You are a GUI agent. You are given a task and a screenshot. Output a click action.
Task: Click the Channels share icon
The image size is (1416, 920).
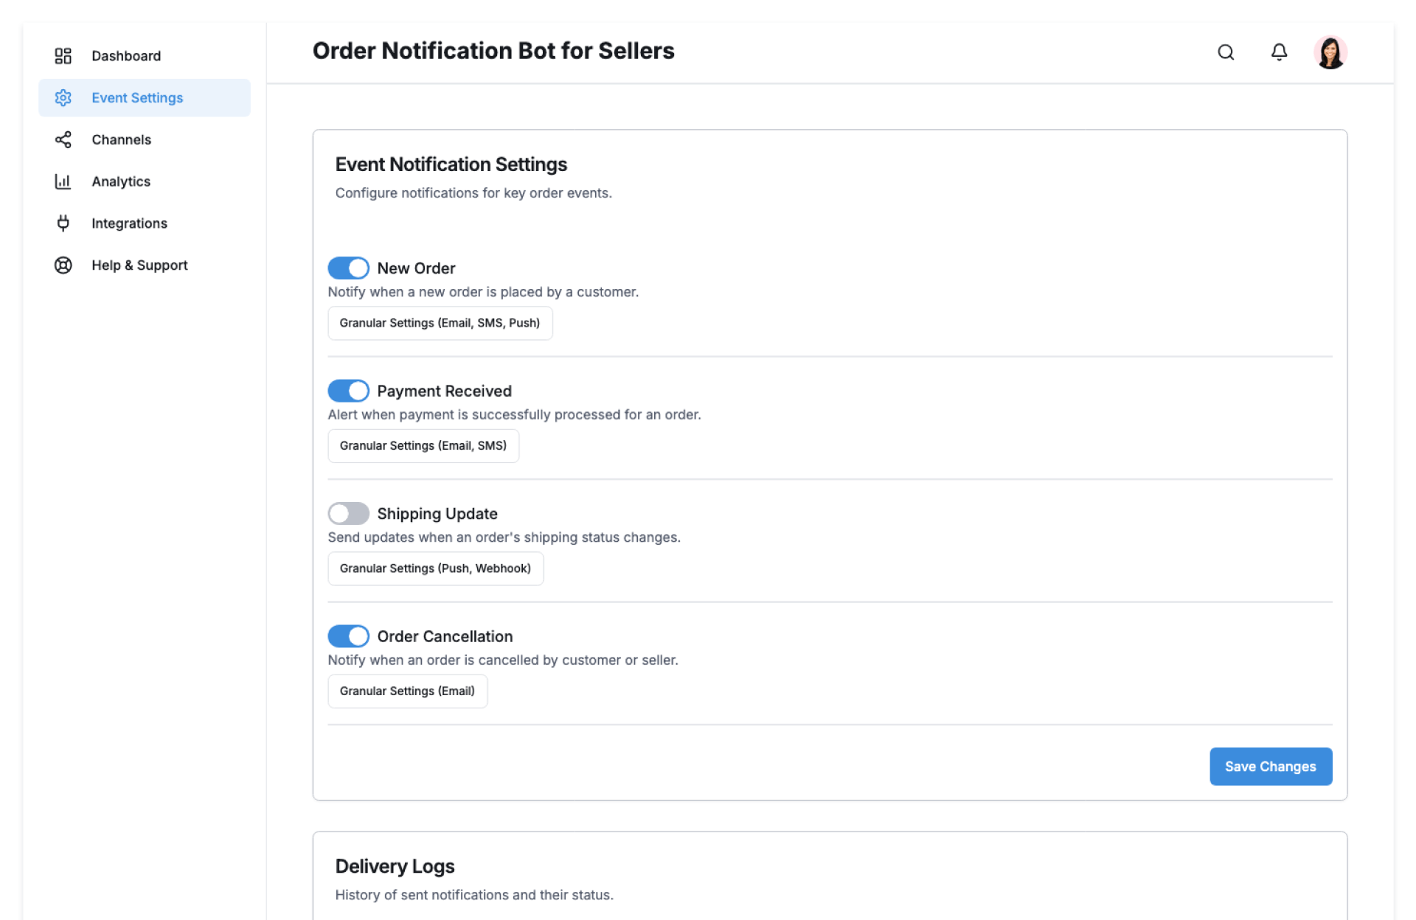[63, 140]
